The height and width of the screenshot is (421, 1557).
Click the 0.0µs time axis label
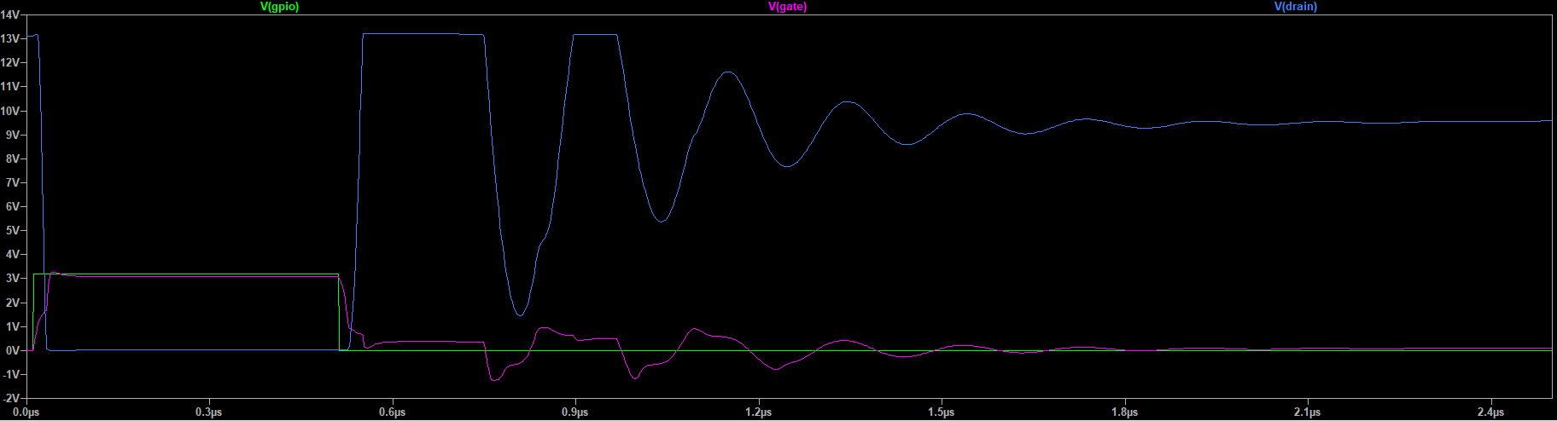coord(26,412)
